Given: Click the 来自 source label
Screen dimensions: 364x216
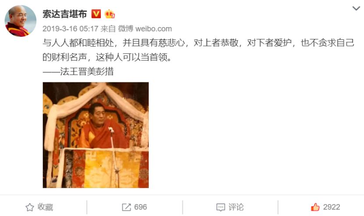Looking at the screenshot, I should tap(108, 29).
